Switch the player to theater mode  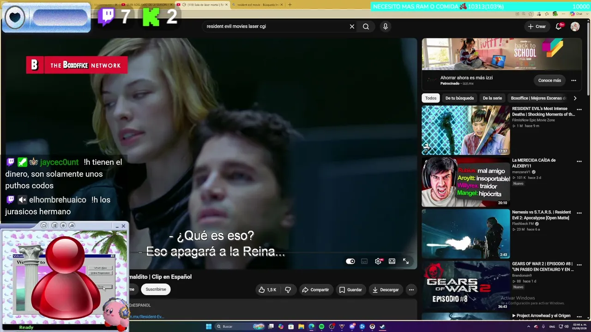pyautogui.click(x=392, y=261)
